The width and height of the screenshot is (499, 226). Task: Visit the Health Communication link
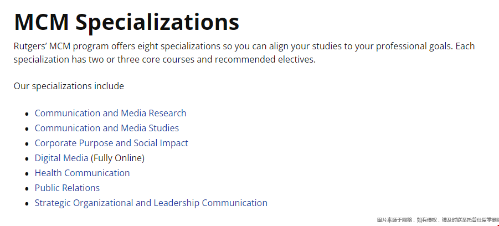pos(82,173)
